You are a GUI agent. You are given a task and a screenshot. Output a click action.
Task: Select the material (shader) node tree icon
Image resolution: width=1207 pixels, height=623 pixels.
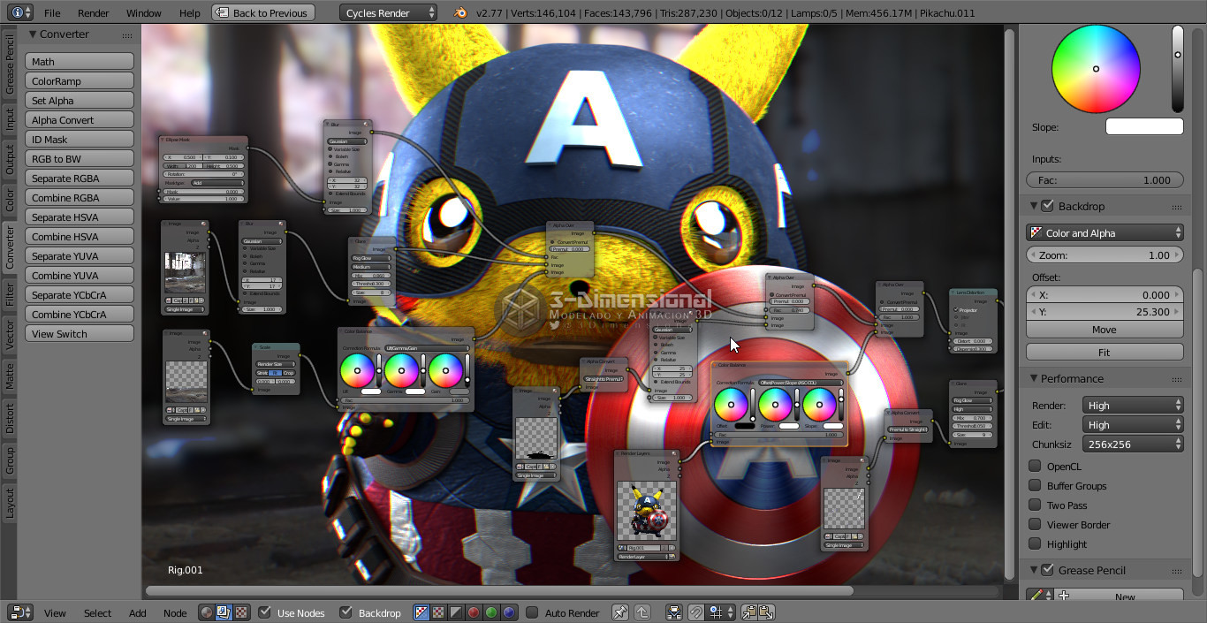[206, 612]
